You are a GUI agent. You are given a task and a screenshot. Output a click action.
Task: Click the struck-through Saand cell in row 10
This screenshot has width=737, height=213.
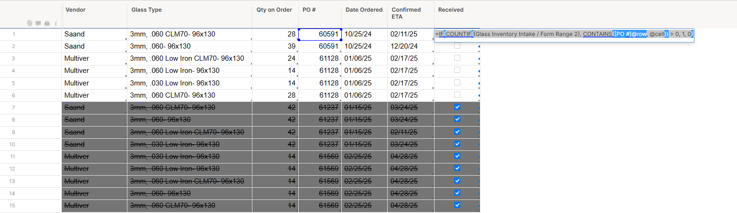(x=95, y=144)
